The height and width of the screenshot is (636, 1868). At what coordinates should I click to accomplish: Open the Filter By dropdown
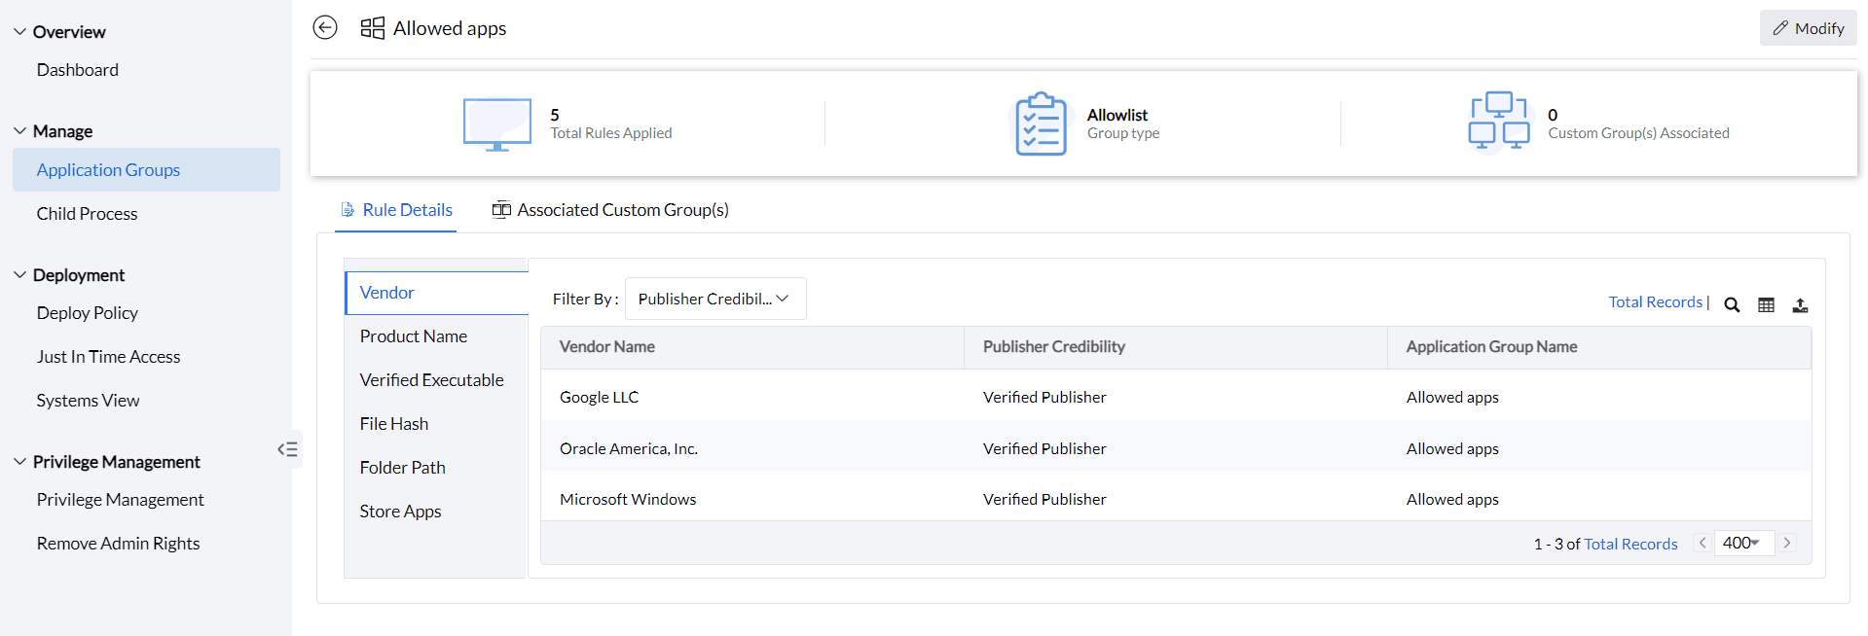714,299
